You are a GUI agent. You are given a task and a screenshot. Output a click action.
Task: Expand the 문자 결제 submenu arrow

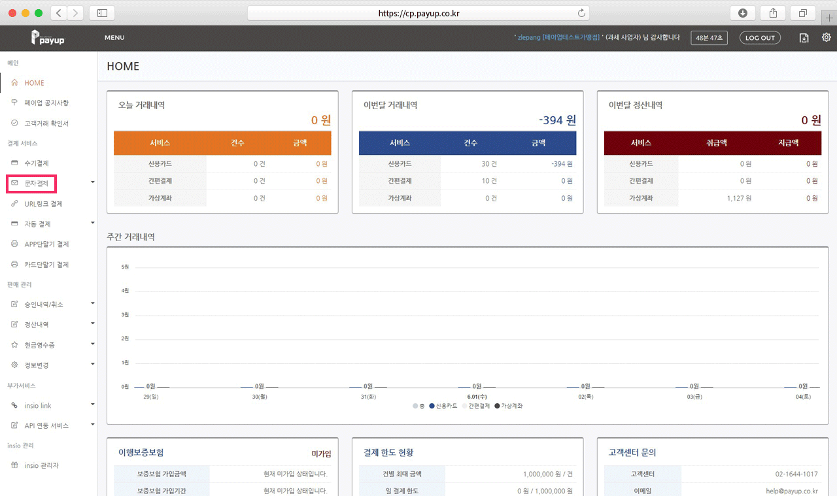click(92, 182)
